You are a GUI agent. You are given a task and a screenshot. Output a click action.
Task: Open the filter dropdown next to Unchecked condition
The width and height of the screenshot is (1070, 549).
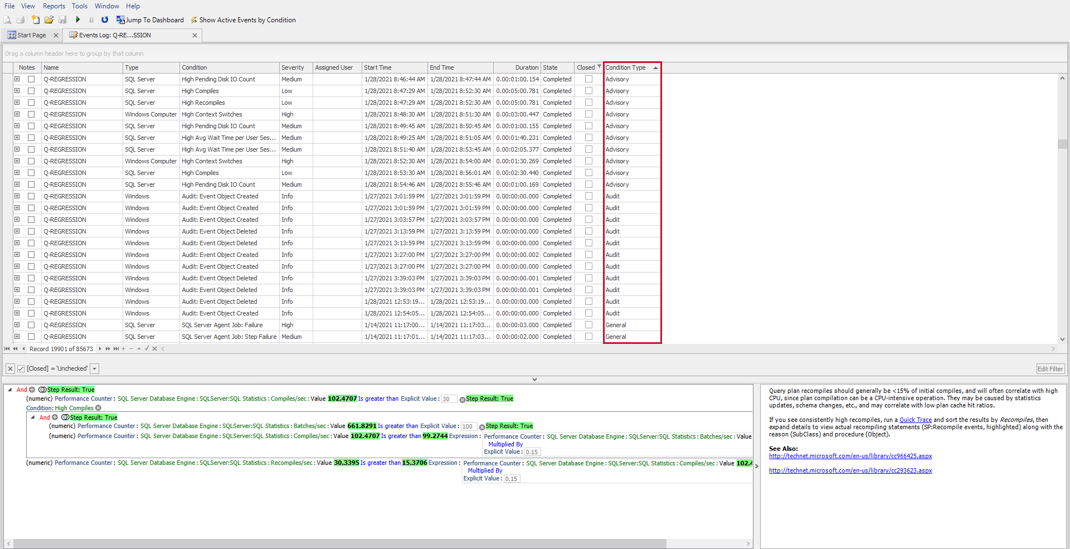94,368
